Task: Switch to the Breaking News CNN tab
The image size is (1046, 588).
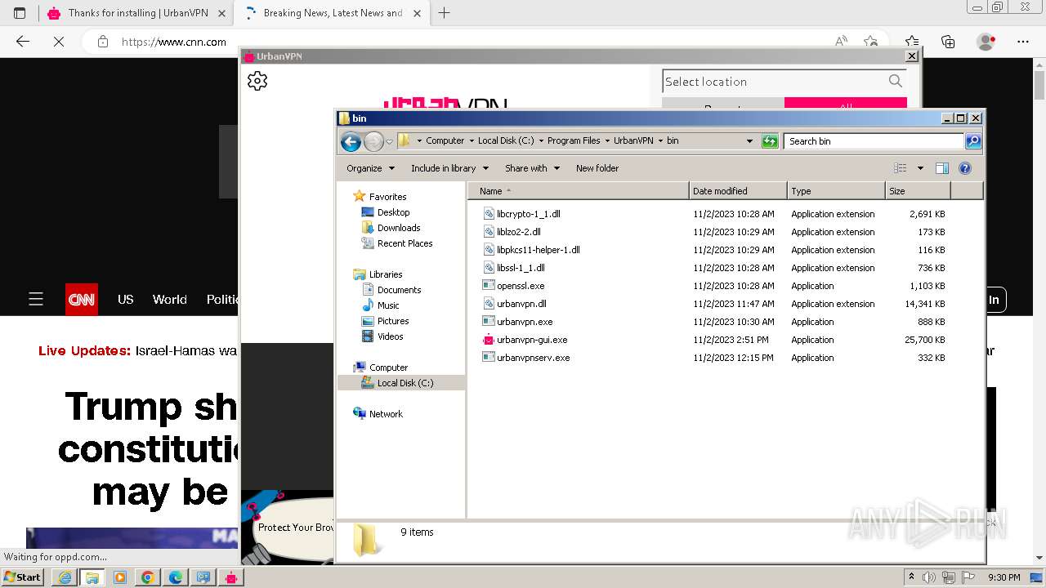Action: pyautogui.click(x=333, y=13)
